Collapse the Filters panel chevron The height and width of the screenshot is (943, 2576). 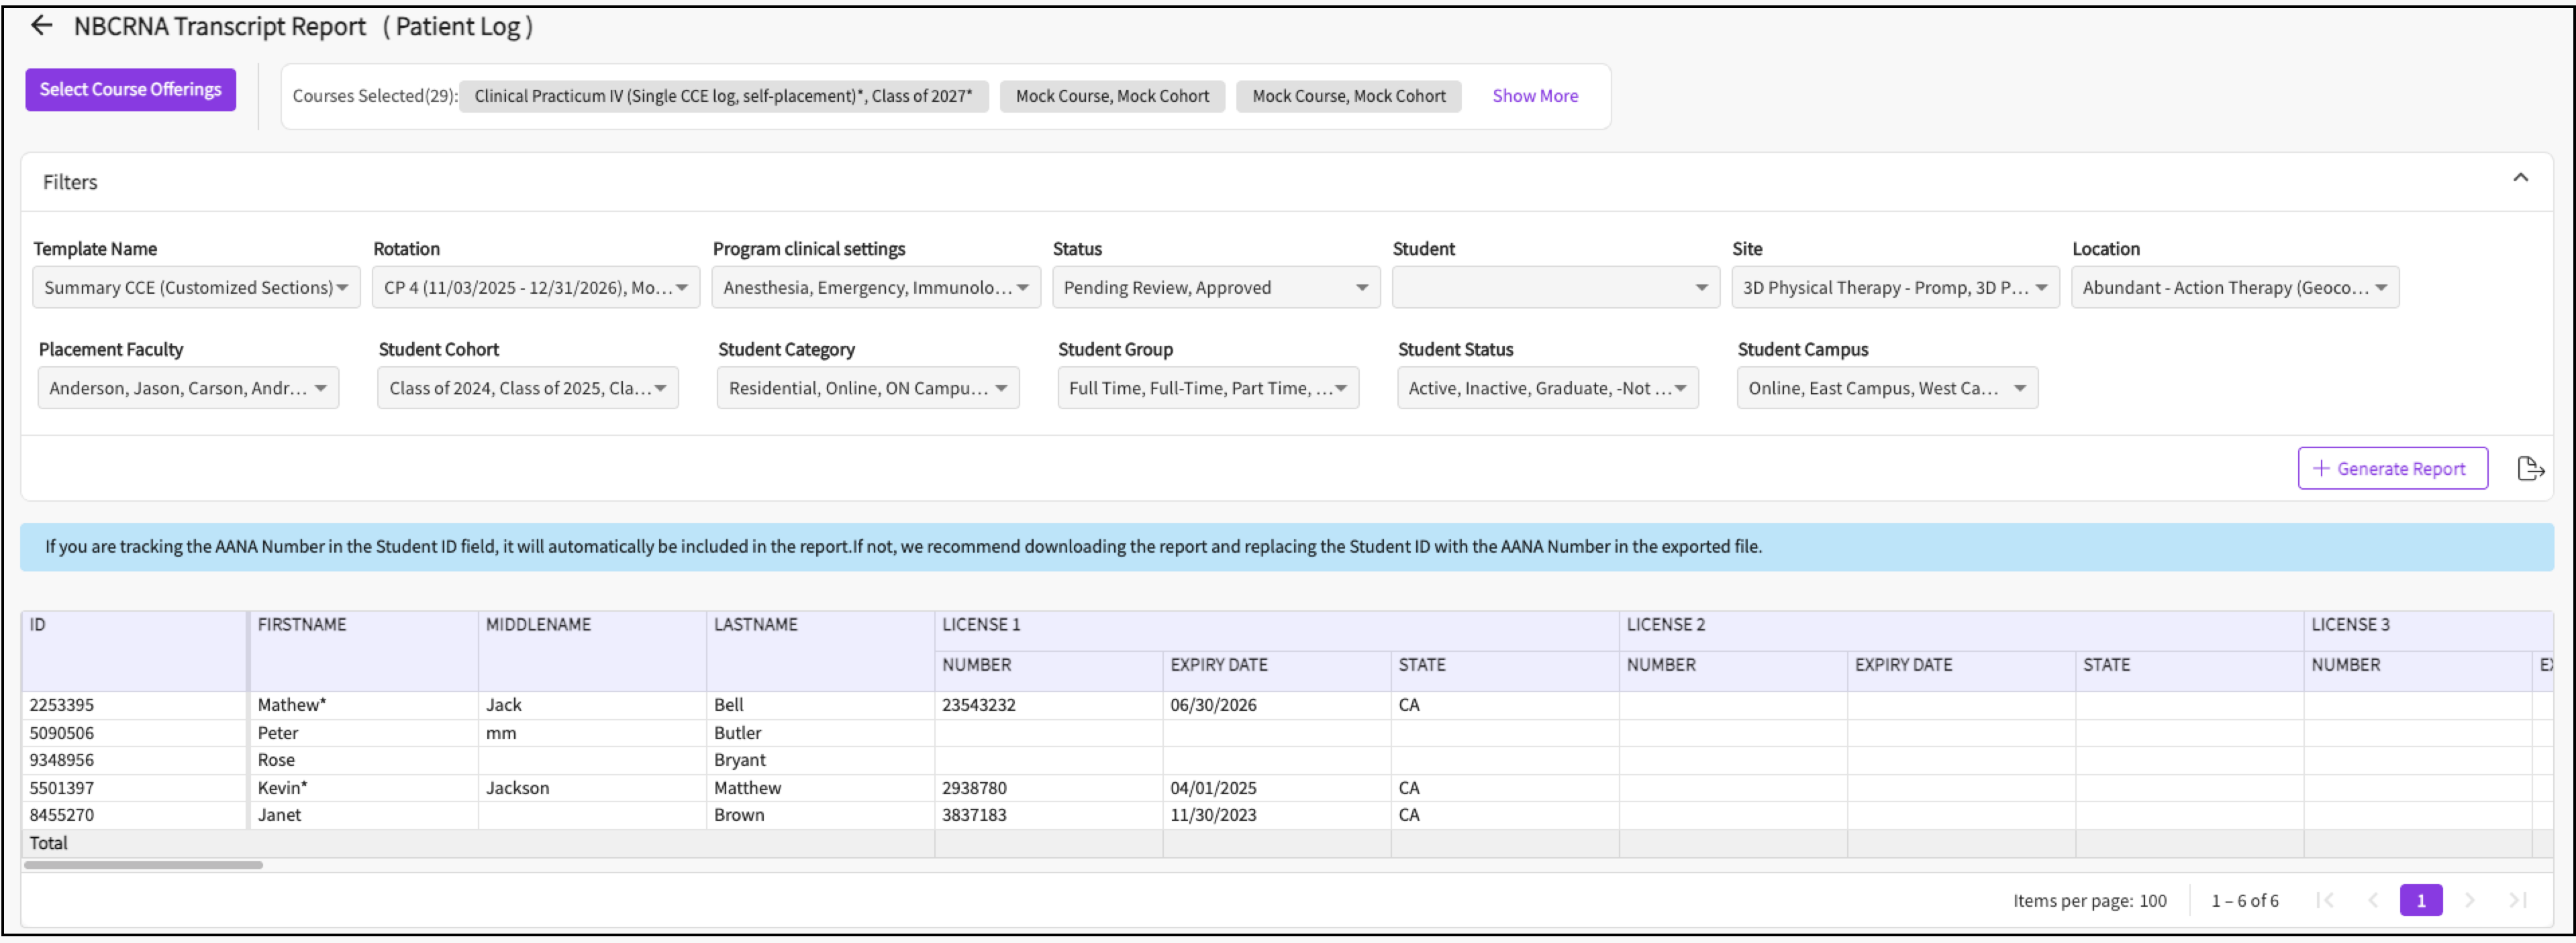[2520, 178]
